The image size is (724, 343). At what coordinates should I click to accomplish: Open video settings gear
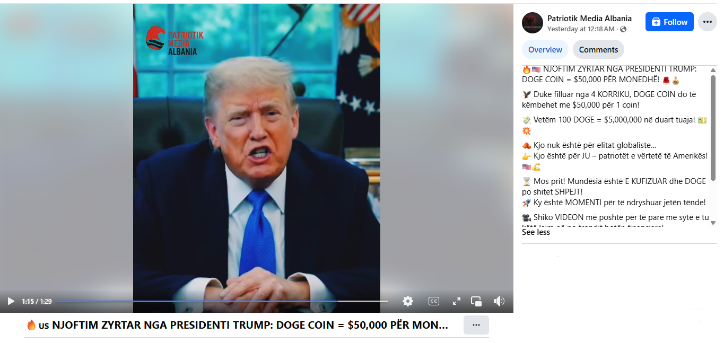(x=407, y=301)
